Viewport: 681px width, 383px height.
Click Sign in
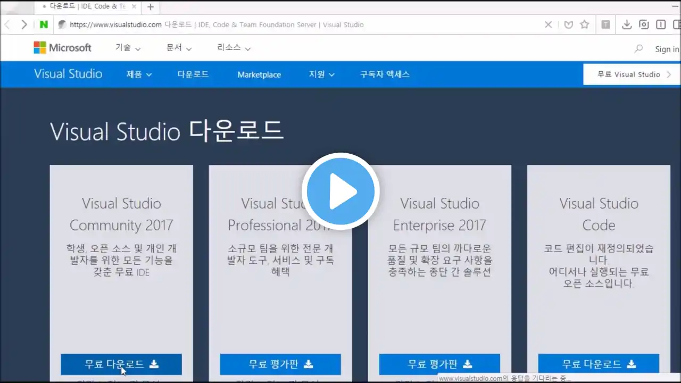[x=667, y=49]
